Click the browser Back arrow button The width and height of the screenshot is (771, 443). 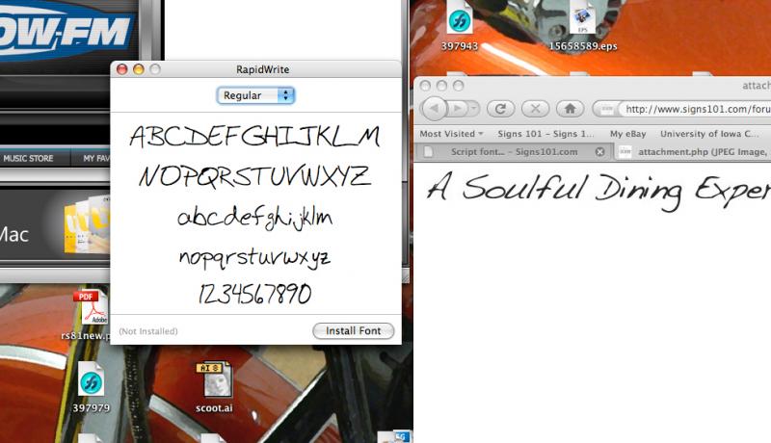435,108
